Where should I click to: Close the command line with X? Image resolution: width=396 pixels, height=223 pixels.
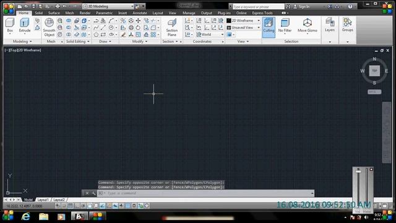point(87,193)
